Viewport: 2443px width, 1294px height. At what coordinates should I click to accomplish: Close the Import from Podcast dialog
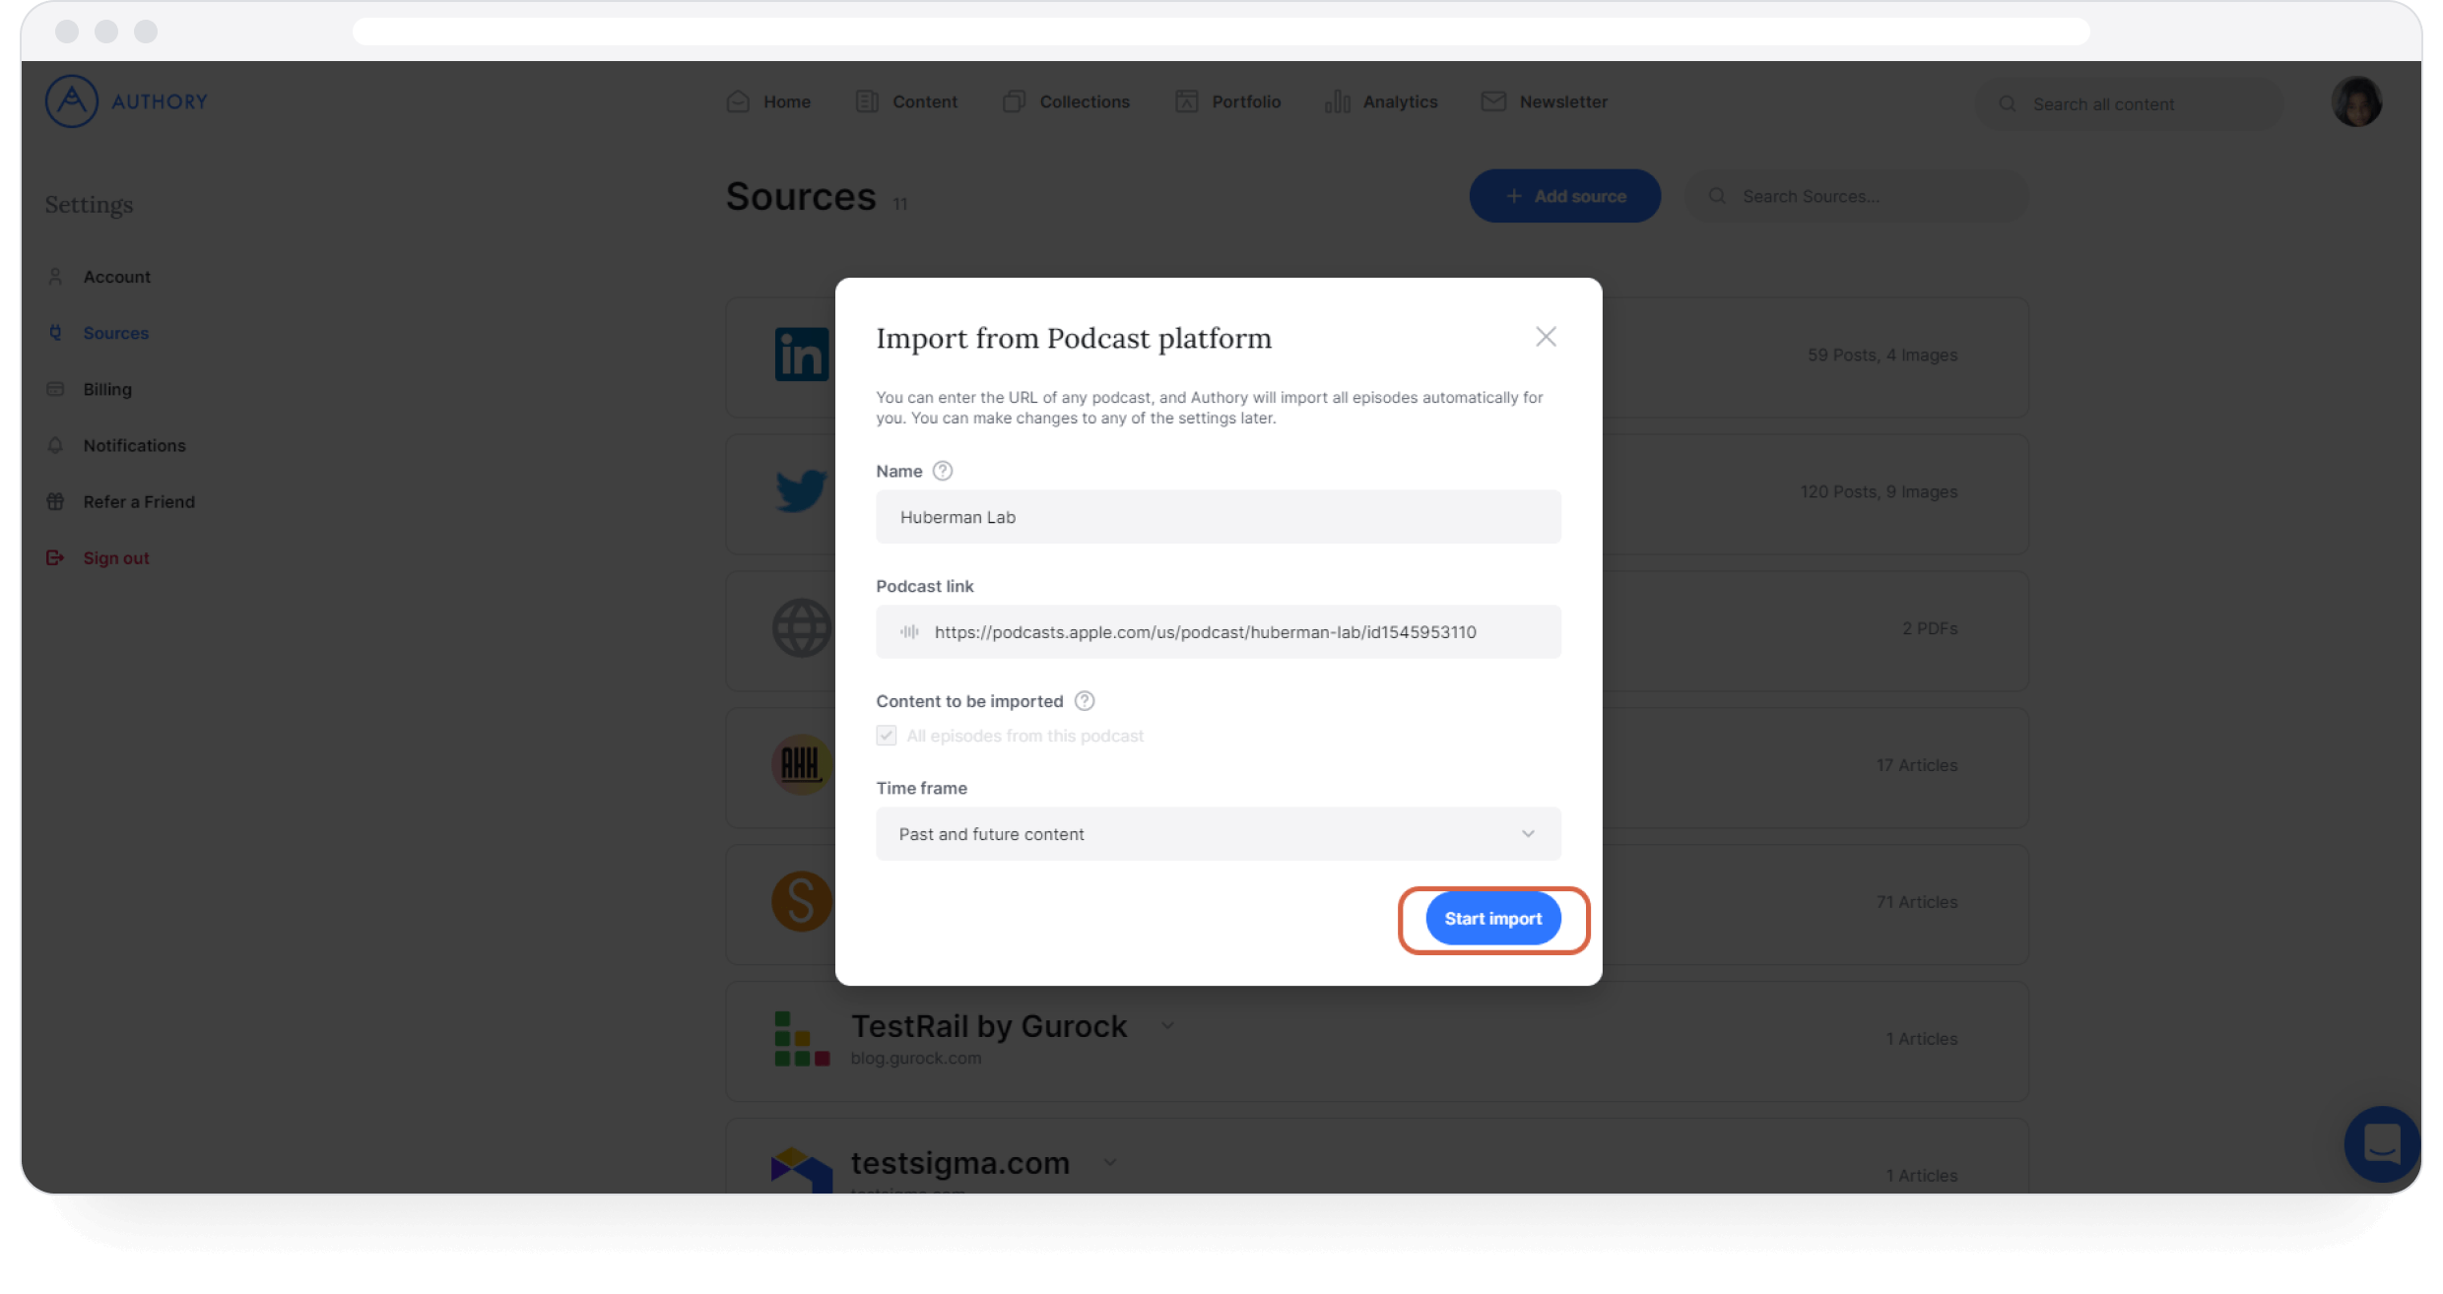1546,337
